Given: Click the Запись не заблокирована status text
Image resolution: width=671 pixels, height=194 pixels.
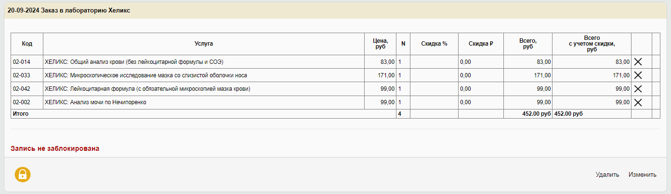Looking at the screenshot, I should 55,149.
